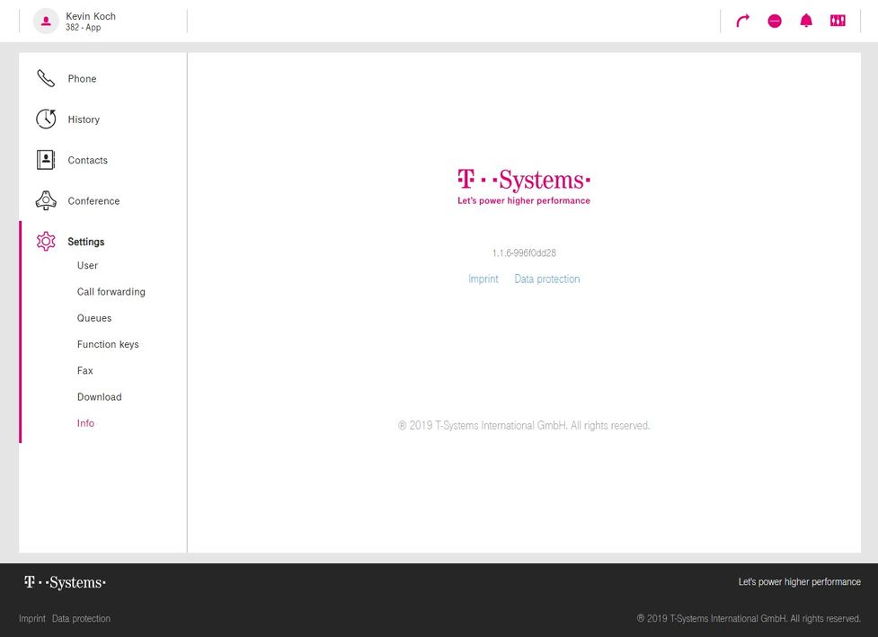878x637 pixels.
Task: Select Download under Settings
Action: [x=99, y=397]
